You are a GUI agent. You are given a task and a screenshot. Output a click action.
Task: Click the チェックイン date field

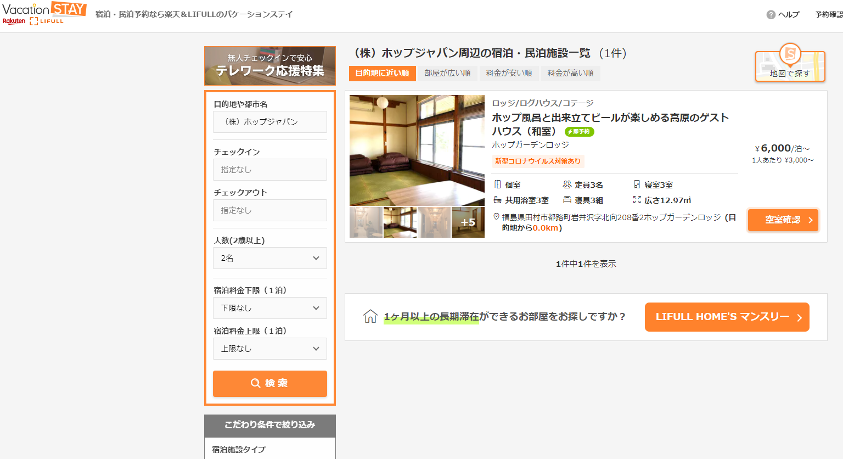tap(270, 170)
